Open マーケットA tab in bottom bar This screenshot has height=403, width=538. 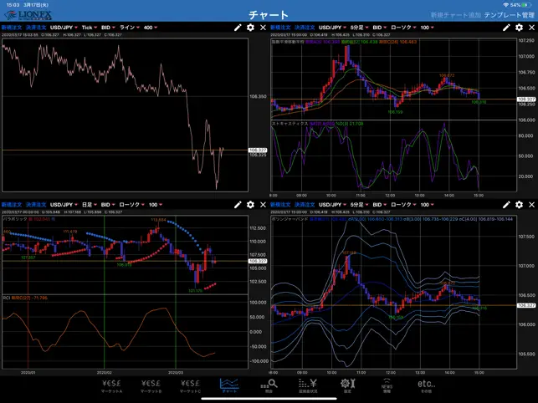tap(112, 385)
